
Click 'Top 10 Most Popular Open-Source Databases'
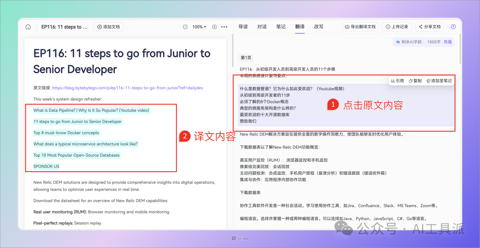[x=76, y=155]
